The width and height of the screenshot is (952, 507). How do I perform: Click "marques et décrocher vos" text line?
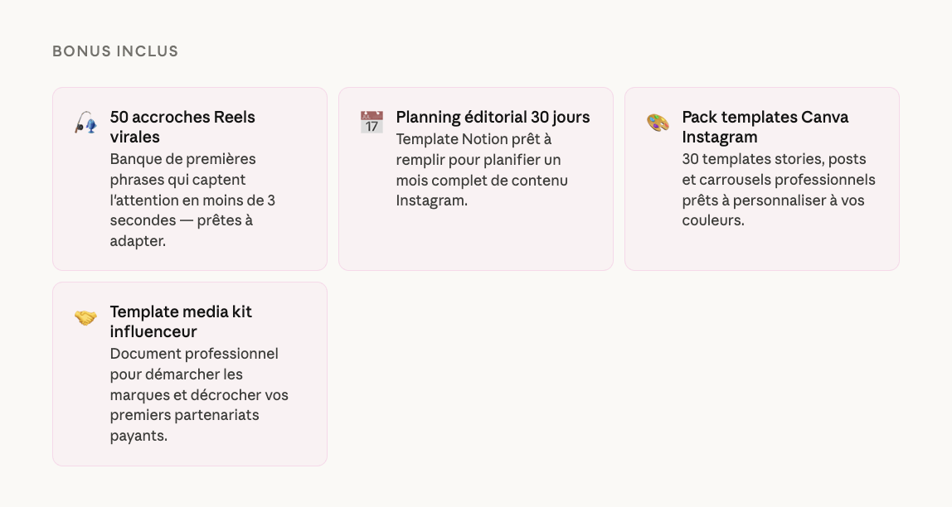click(199, 394)
